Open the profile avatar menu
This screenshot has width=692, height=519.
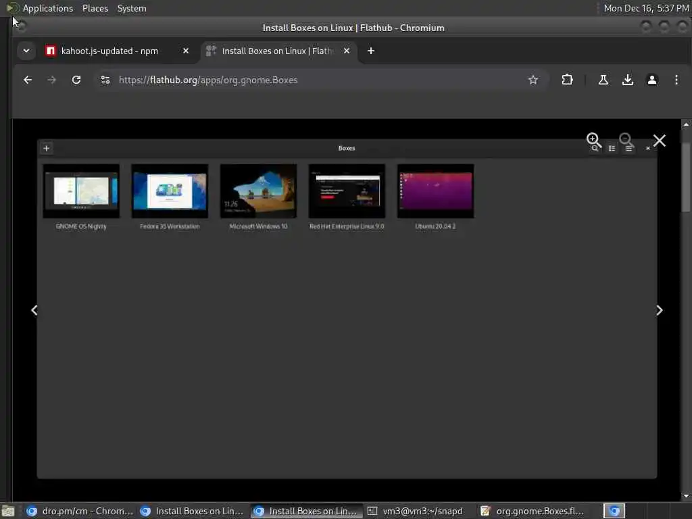(x=652, y=80)
